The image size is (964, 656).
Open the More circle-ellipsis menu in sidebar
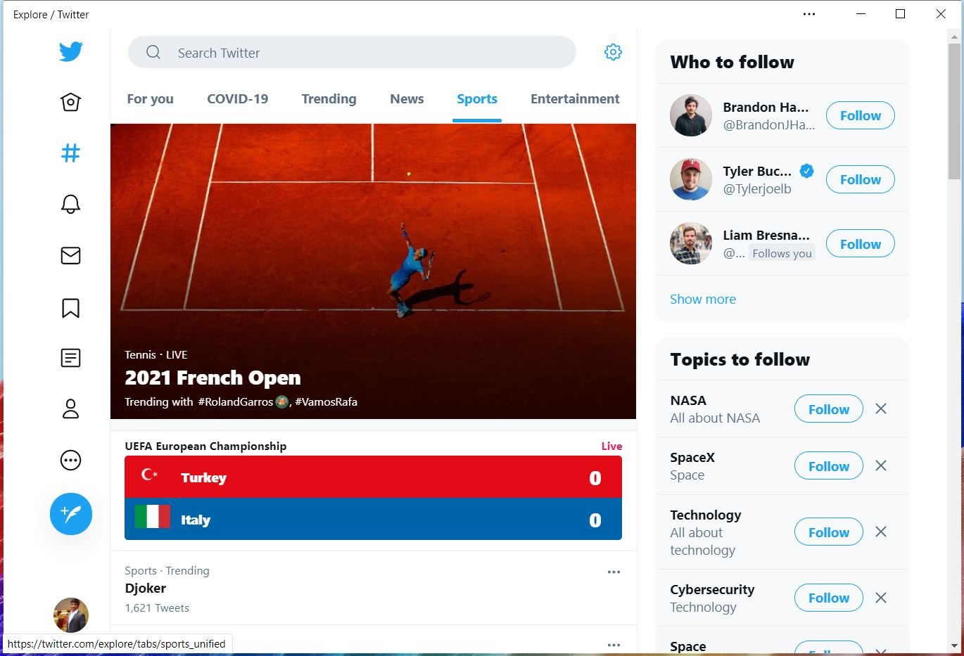[70, 461]
